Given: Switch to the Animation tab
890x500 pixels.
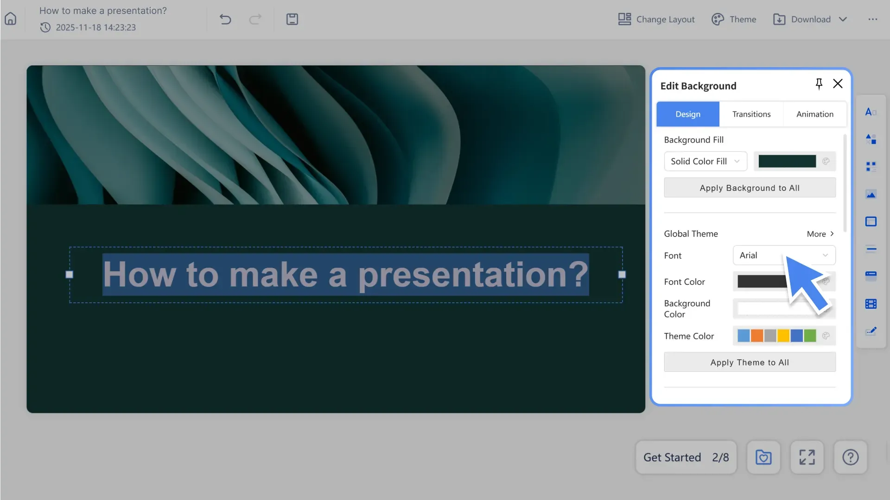Looking at the screenshot, I should pyautogui.click(x=814, y=114).
